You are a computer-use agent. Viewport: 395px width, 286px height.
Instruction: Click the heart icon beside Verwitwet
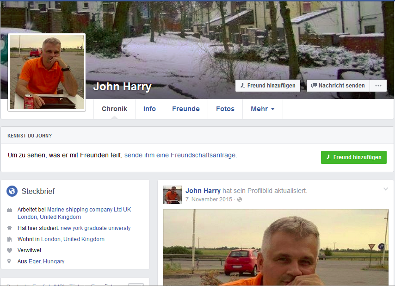pyautogui.click(x=9, y=250)
